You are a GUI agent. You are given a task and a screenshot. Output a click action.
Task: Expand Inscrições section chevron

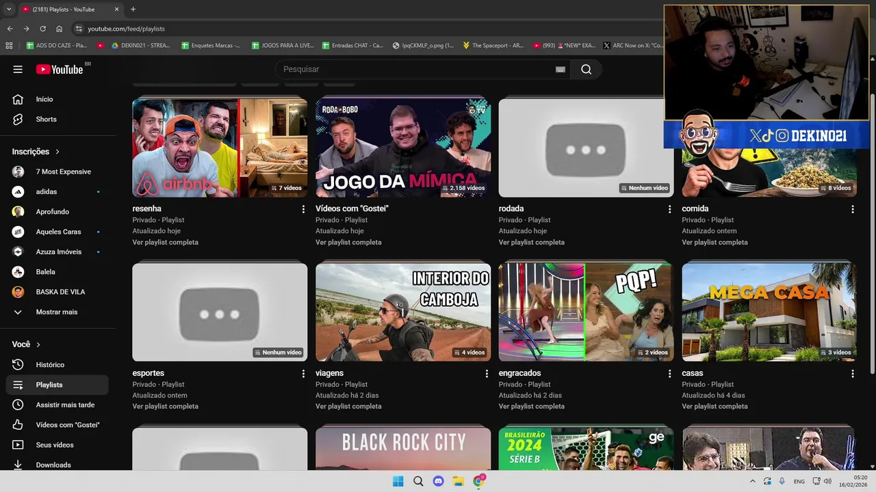click(x=57, y=152)
